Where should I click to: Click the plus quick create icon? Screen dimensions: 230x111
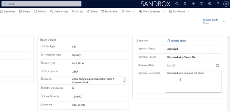tap(193, 4)
